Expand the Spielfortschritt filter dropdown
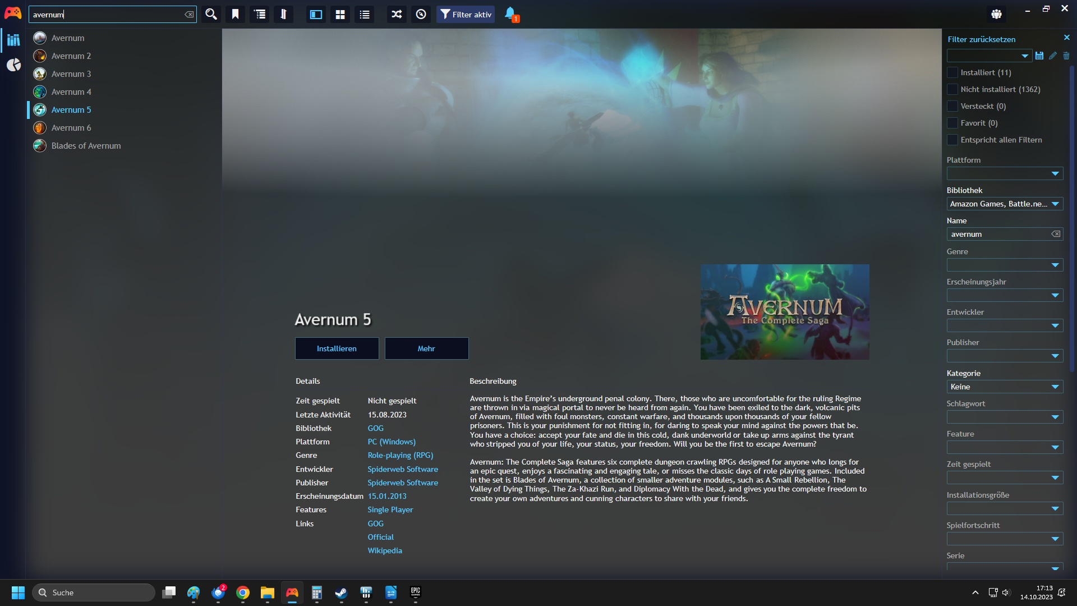The height and width of the screenshot is (606, 1077). [1055, 539]
